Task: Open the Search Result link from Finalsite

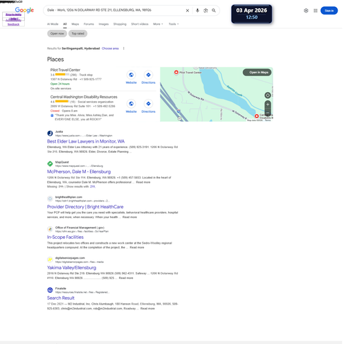Action: [61, 298]
